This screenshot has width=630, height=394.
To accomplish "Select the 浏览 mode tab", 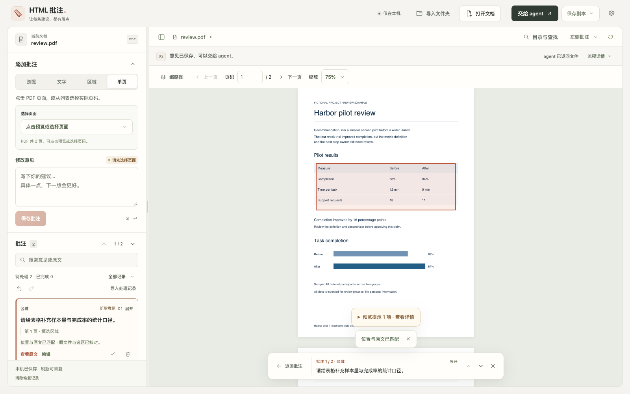I will click(31, 82).
